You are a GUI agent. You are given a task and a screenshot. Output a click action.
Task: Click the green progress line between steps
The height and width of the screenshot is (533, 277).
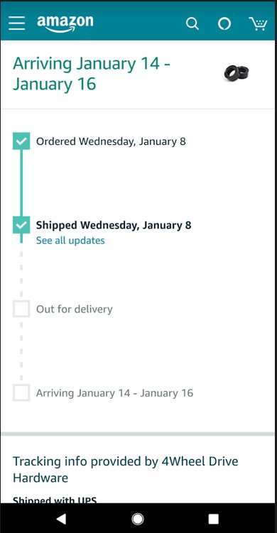pos(21,183)
